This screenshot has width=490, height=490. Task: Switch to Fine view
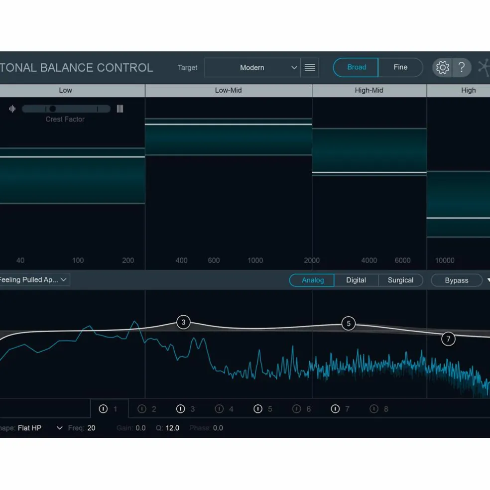(401, 67)
